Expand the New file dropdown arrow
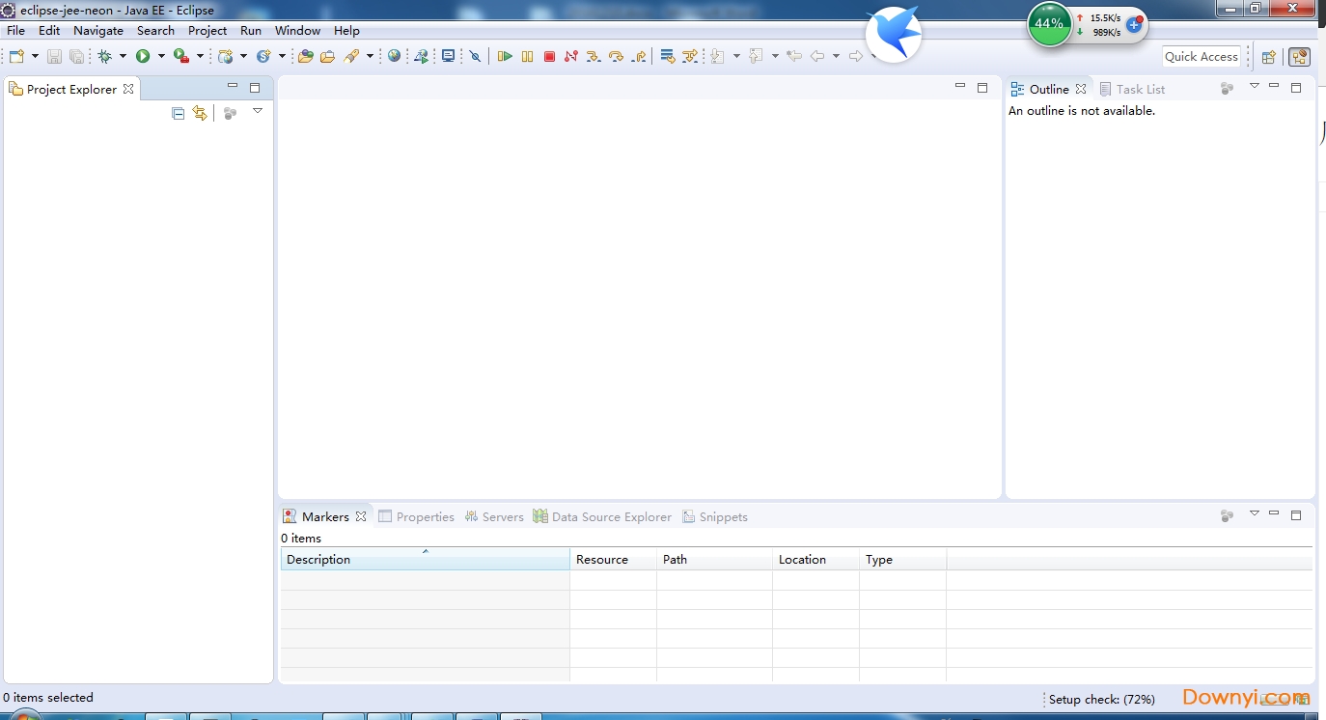This screenshot has height=720, width=1326. click(36, 56)
